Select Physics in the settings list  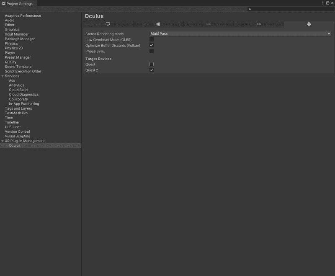[x=11, y=44]
